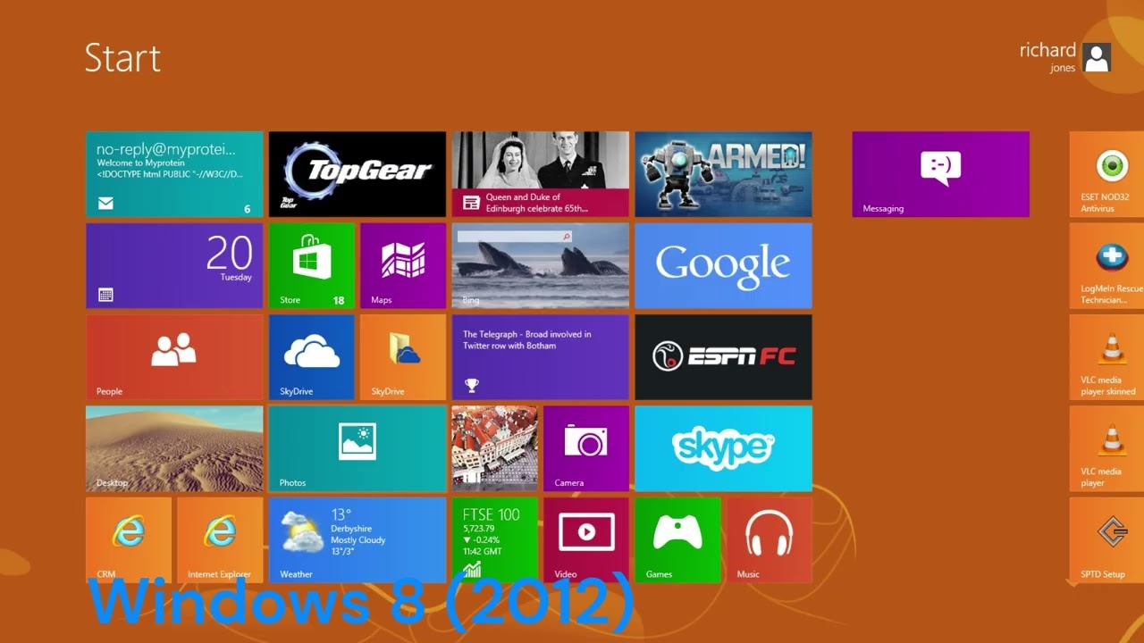Open the Camera tile
The width and height of the screenshot is (1144, 643).
(586, 449)
